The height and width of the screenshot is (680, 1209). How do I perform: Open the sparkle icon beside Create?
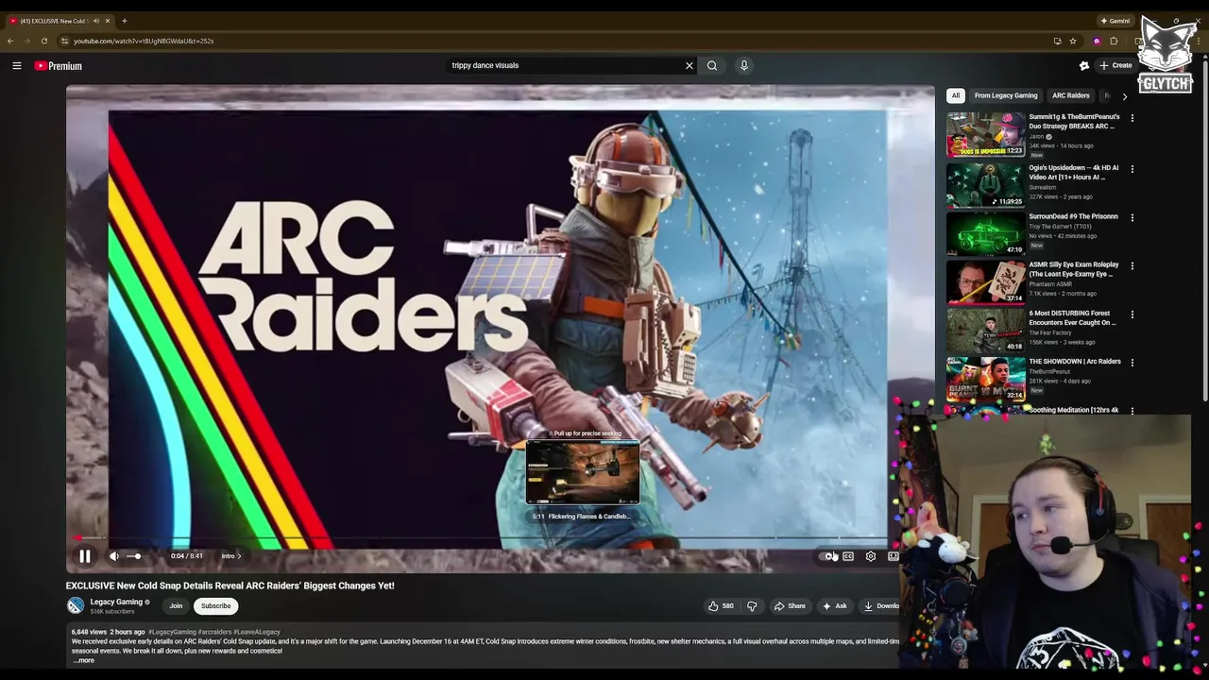tap(1084, 65)
